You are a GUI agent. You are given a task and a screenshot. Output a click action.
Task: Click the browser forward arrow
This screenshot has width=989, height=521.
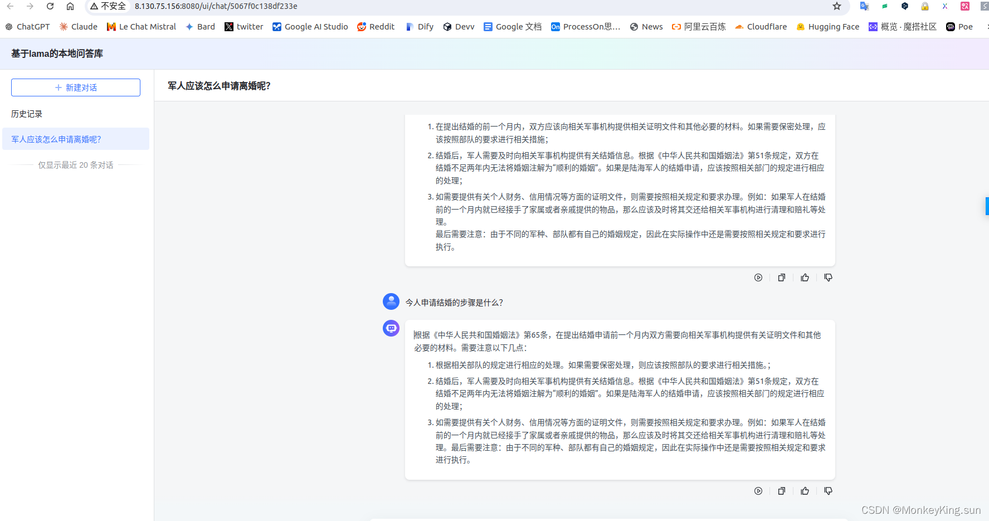click(x=30, y=6)
